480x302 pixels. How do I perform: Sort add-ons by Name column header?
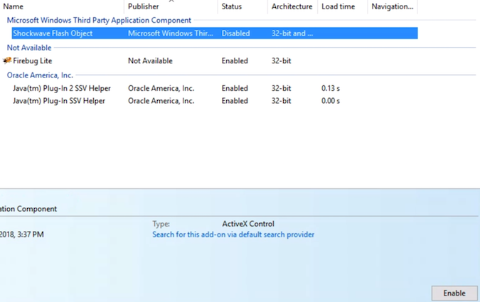14,6
